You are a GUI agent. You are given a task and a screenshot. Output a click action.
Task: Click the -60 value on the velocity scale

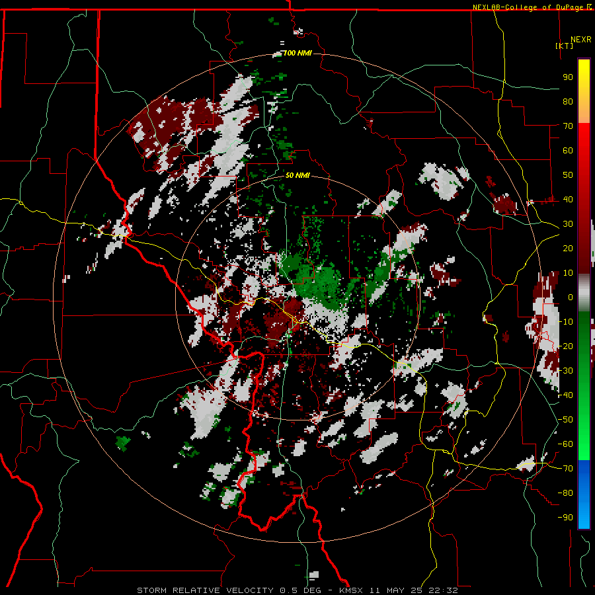coord(565,444)
